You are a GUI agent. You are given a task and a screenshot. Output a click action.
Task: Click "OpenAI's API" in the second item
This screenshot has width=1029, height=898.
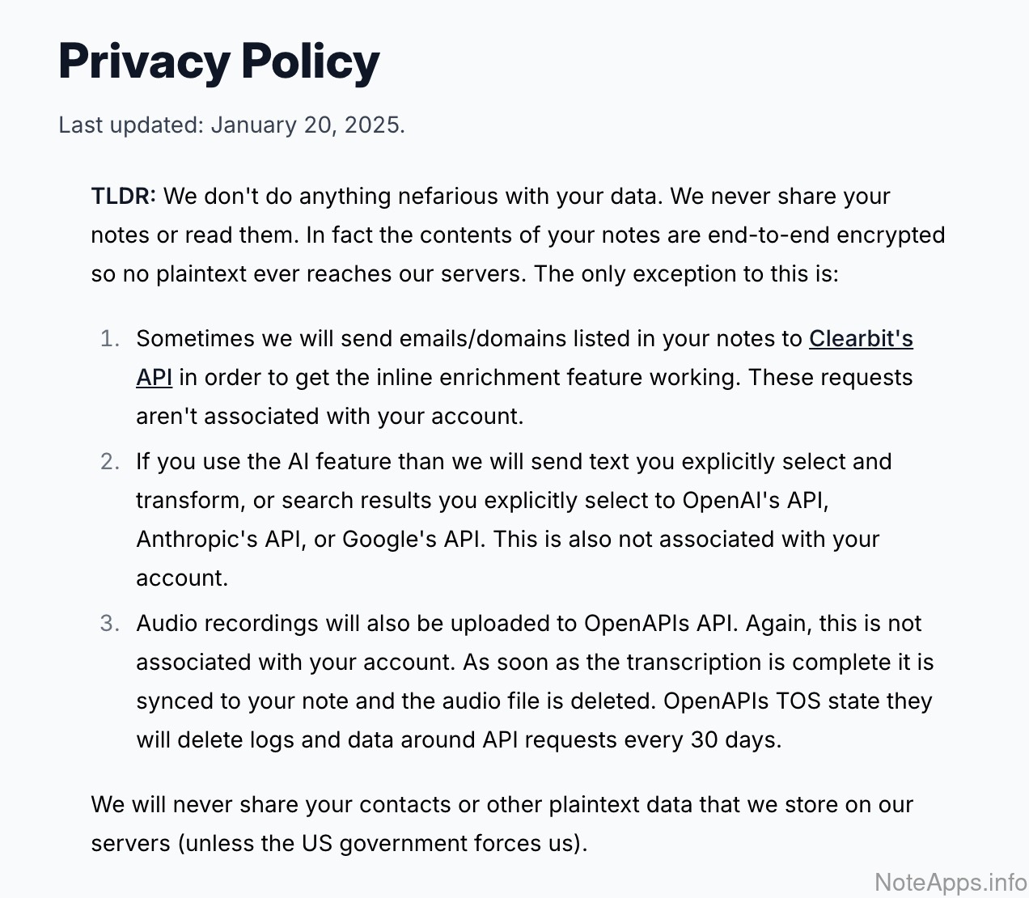[754, 500]
